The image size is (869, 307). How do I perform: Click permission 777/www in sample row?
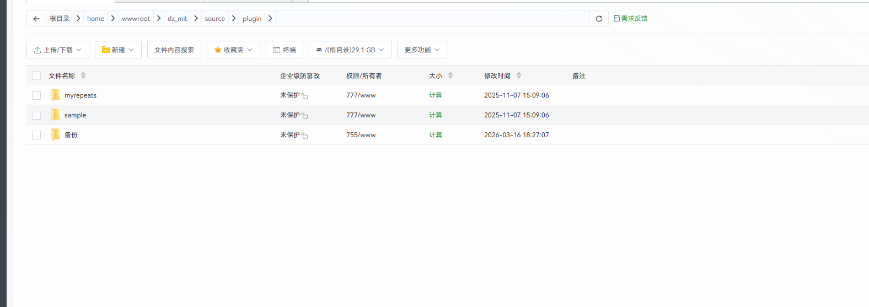tap(361, 115)
